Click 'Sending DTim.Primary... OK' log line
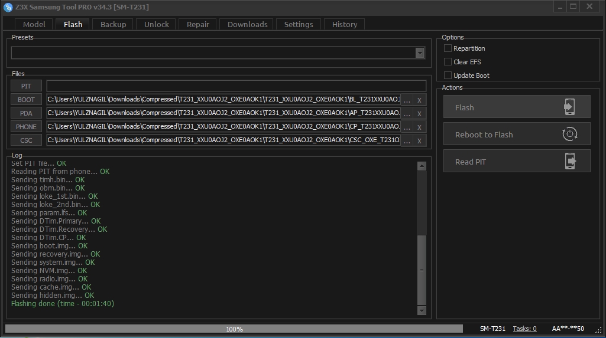 click(56, 221)
